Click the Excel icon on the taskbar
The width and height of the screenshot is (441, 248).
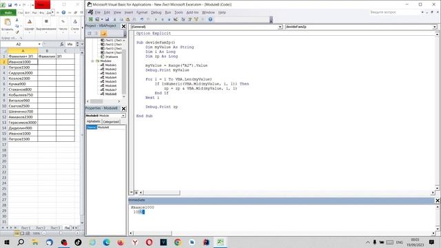220,242
